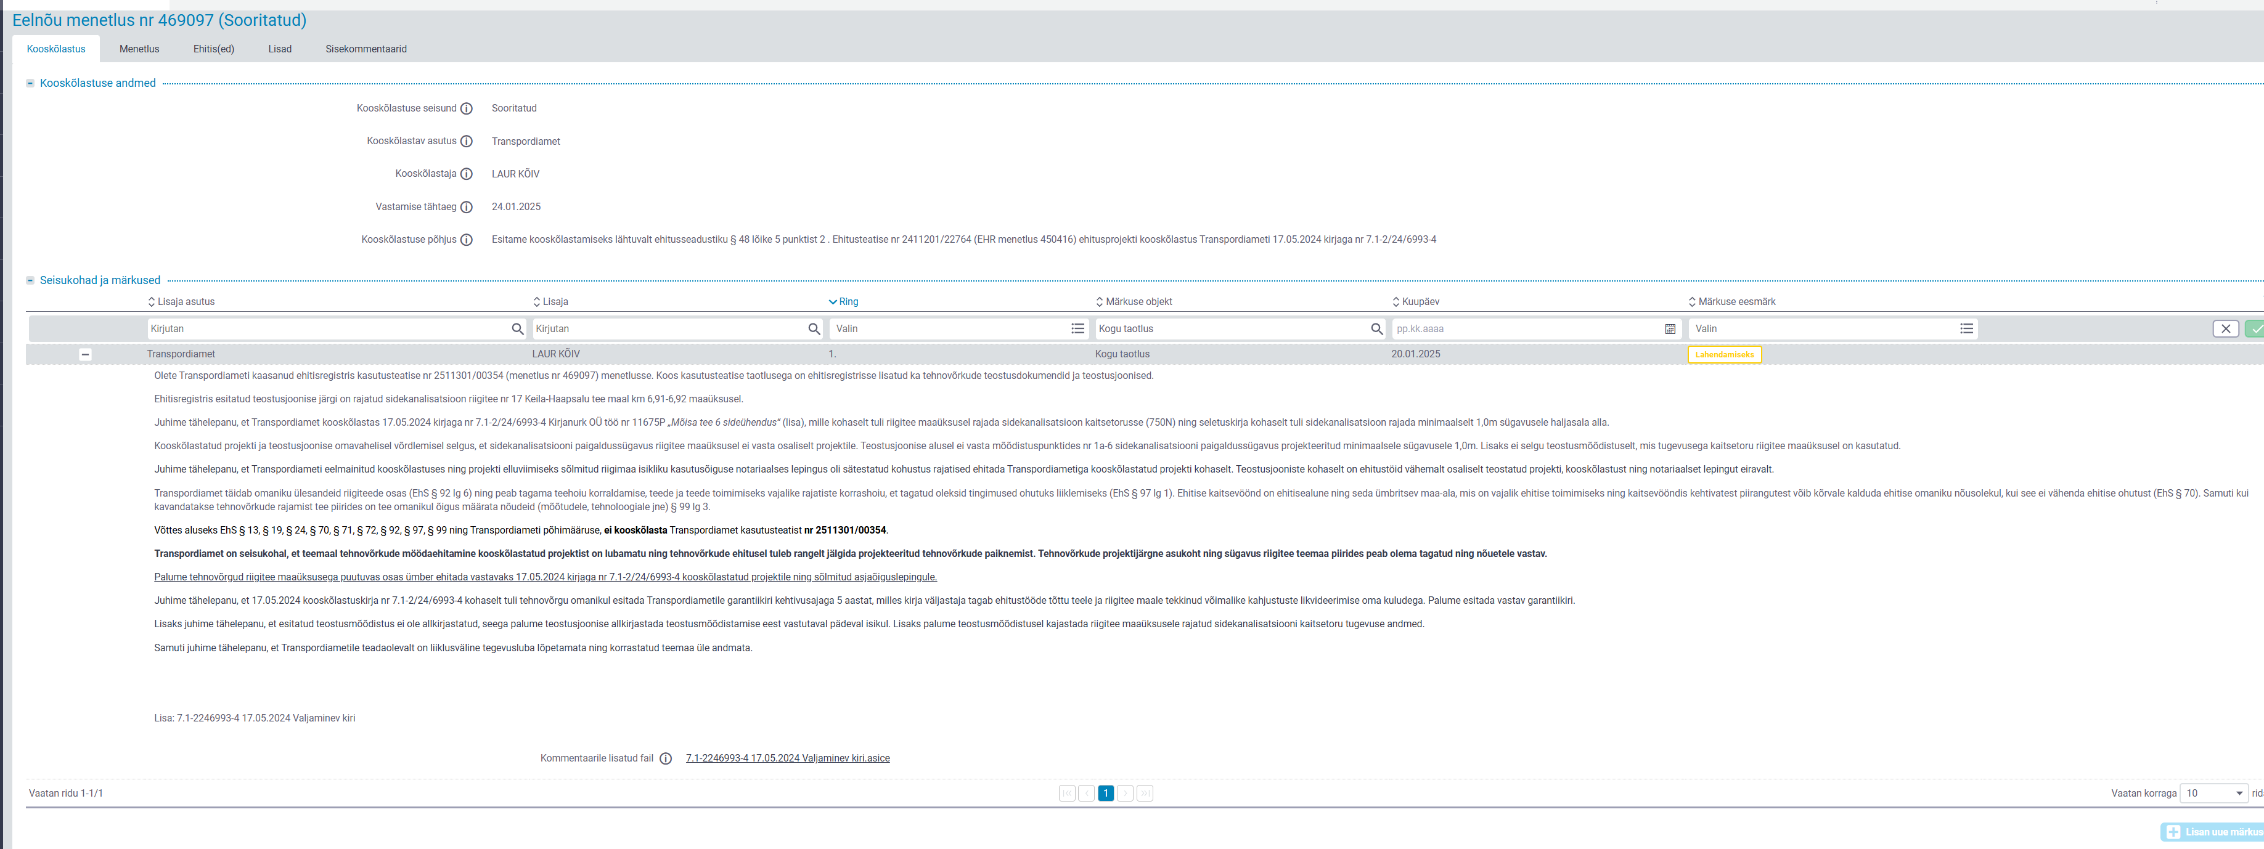This screenshot has width=2264, height=849.
Task: Show info for Kooskõlastuse seisund
Action: [x=467, y=109]
